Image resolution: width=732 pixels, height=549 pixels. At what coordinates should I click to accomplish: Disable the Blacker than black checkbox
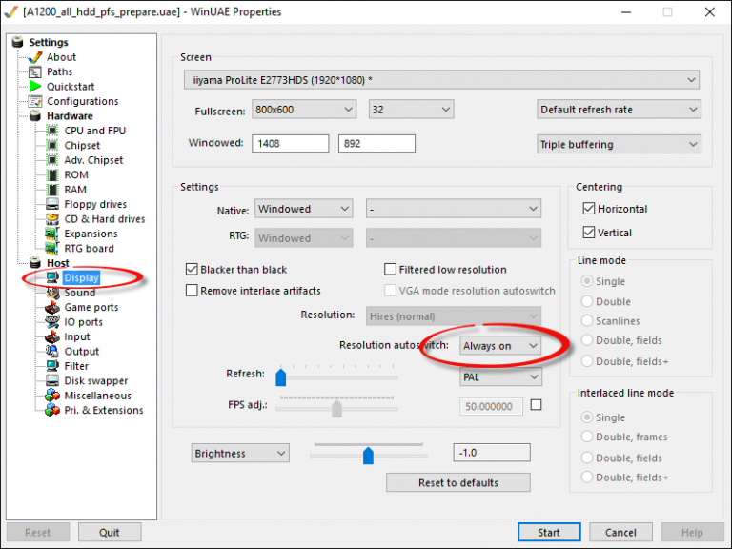192,270
